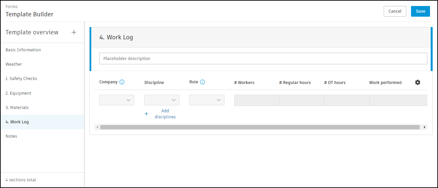Image resolution: width=438 pixels, height=188 pixels.
Task: Expand the Role dropdown
Action: [x=207, y=100]
